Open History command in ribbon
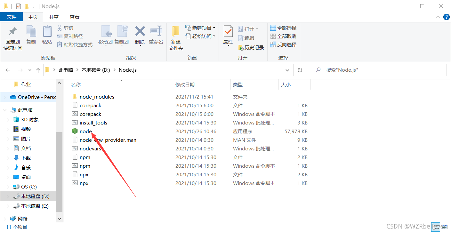The width and height of the screenshot is (451, 232). [x=251, y=48]
